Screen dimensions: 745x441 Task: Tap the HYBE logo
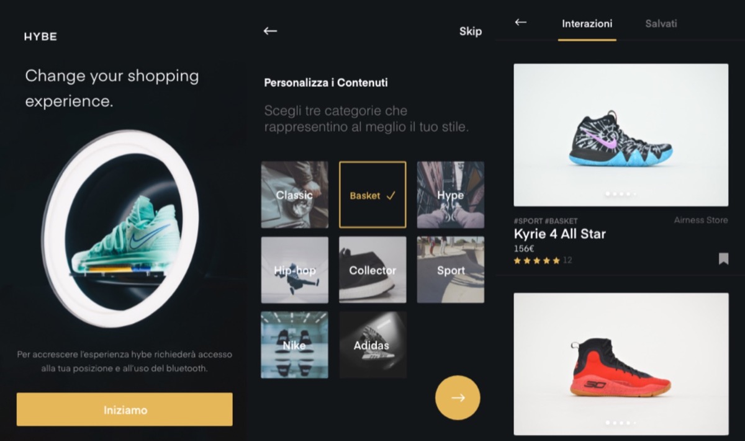[40, 37]
